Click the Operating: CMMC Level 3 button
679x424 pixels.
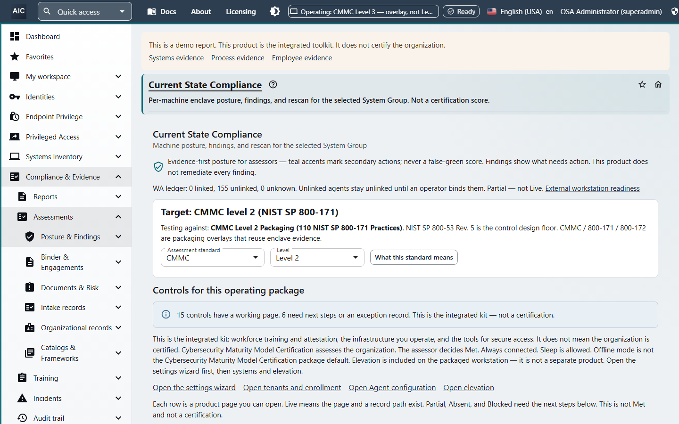(x=363, y=11)
